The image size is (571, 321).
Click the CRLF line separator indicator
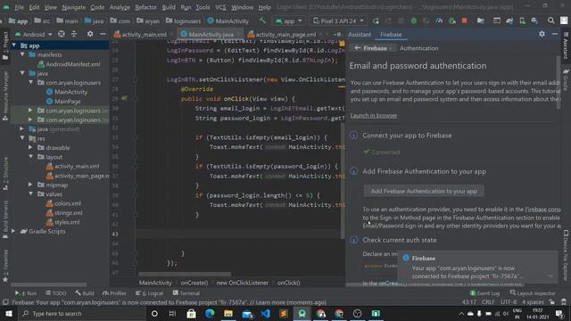(488, 302)
